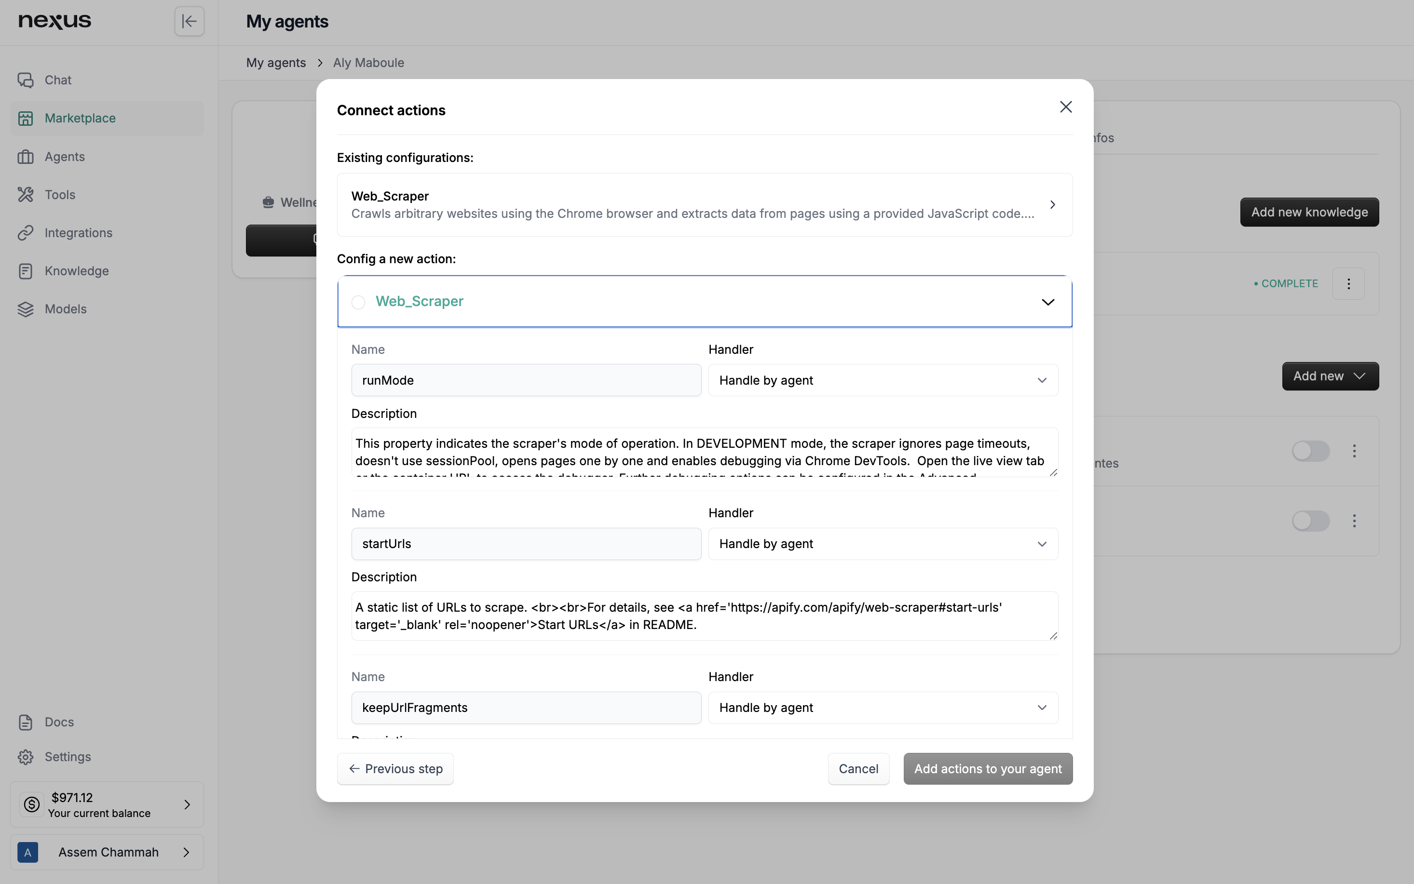Click the Settings sidebar label
Image resolution: width=1414 pixels, height=884 pixels.
click(x=68, y=757)
